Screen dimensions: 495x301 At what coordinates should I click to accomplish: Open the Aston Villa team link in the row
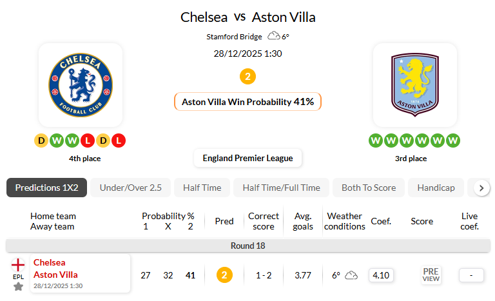[x=55, y=275]
